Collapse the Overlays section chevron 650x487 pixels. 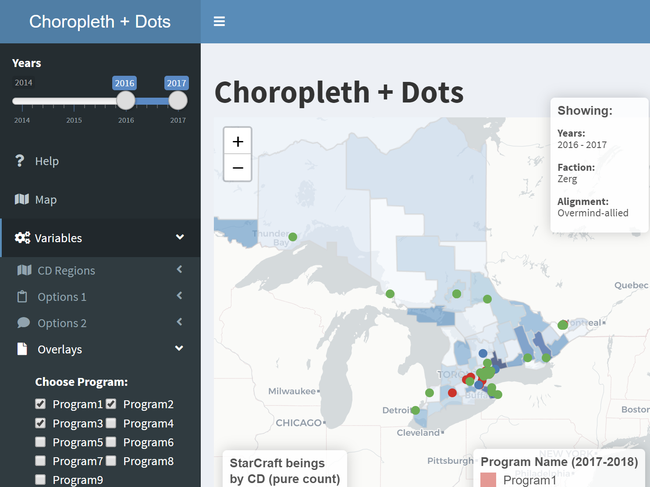pos(179,348)
